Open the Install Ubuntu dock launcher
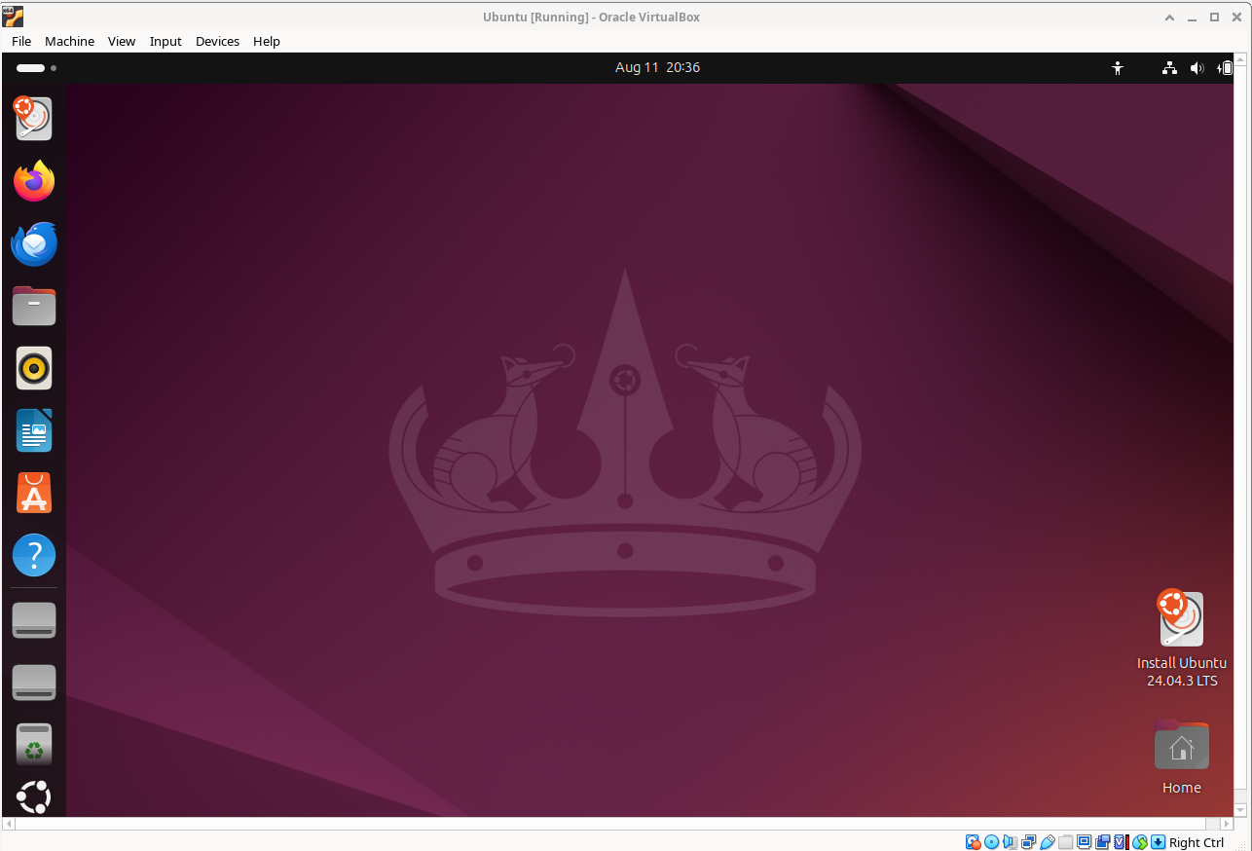Viewport: 1252px width, 851px height. (x=34, y=119)
